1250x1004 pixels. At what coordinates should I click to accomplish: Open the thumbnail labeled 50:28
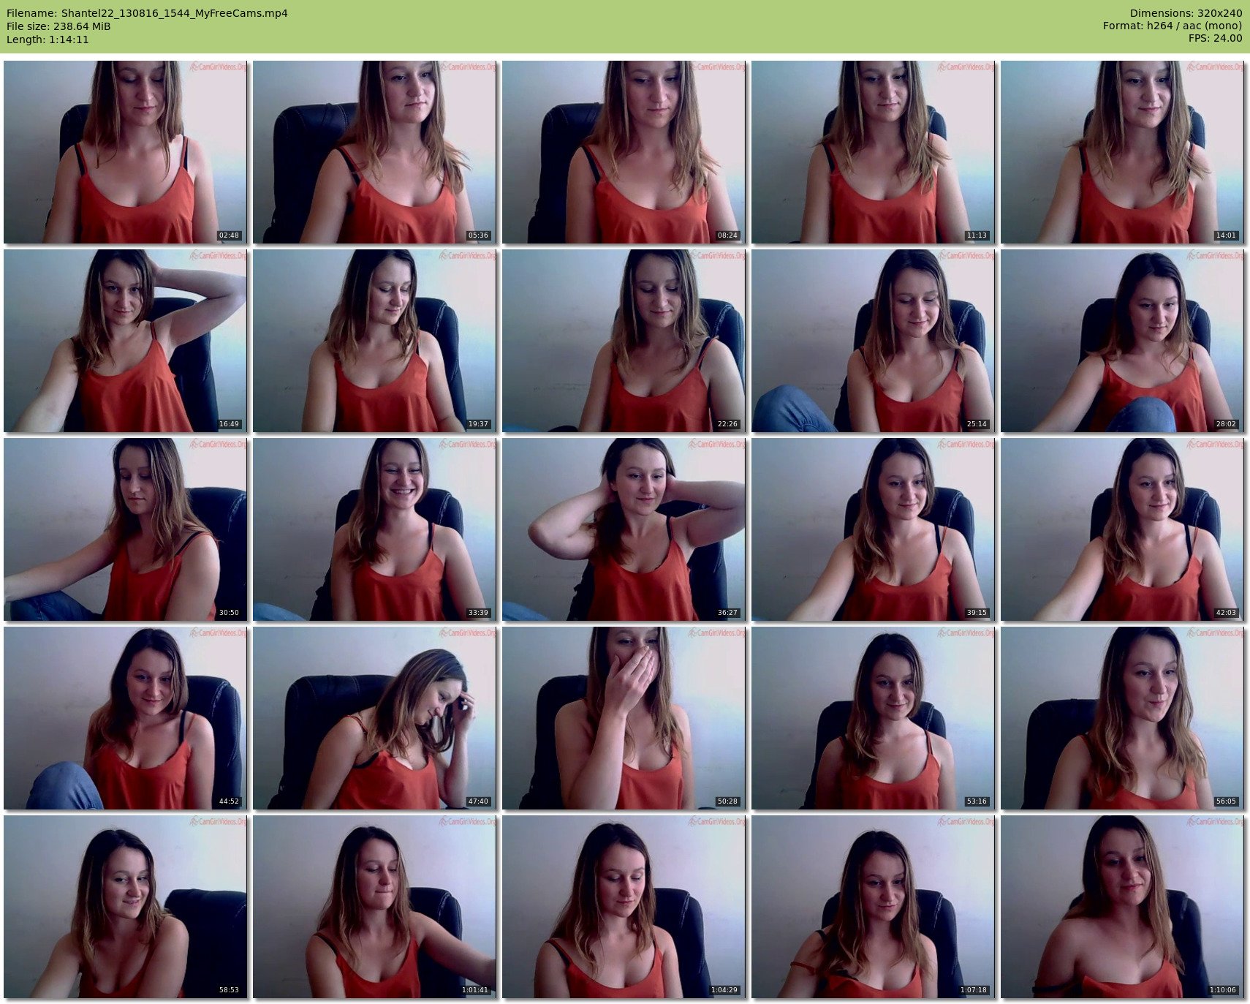click(624, 717)
